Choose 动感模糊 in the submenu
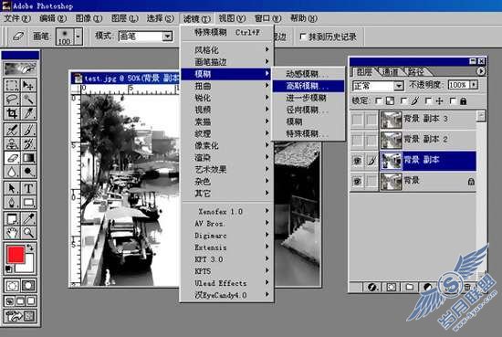 tap(308, 74)
